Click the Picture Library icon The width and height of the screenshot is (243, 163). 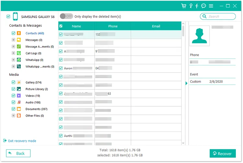(19, 89)
